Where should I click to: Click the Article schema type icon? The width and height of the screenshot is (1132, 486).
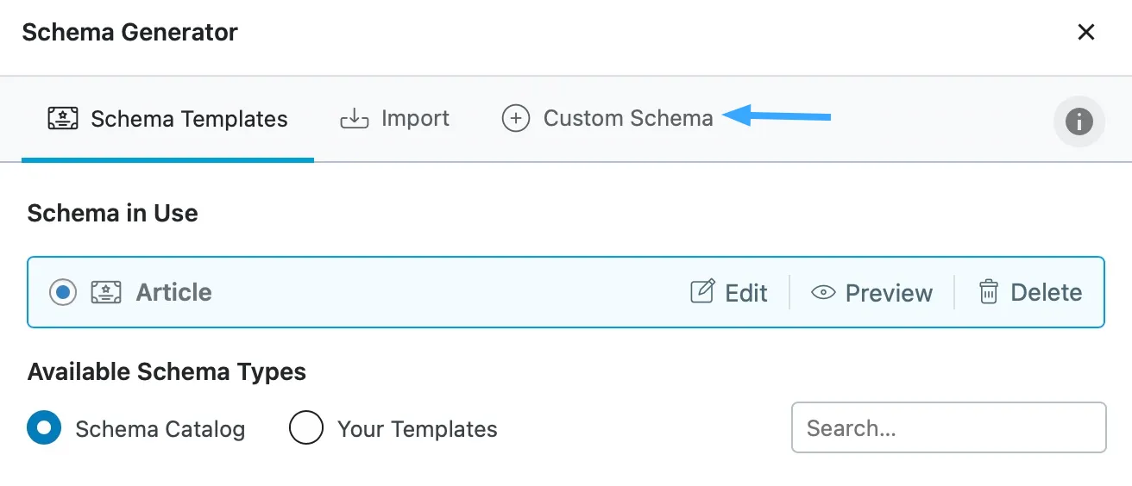(106, 292)
